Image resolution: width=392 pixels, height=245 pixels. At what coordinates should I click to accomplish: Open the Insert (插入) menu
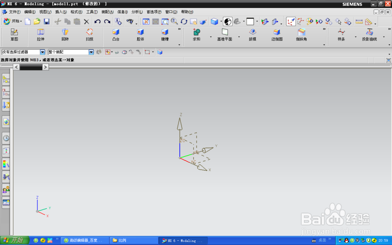pos(61,12)
